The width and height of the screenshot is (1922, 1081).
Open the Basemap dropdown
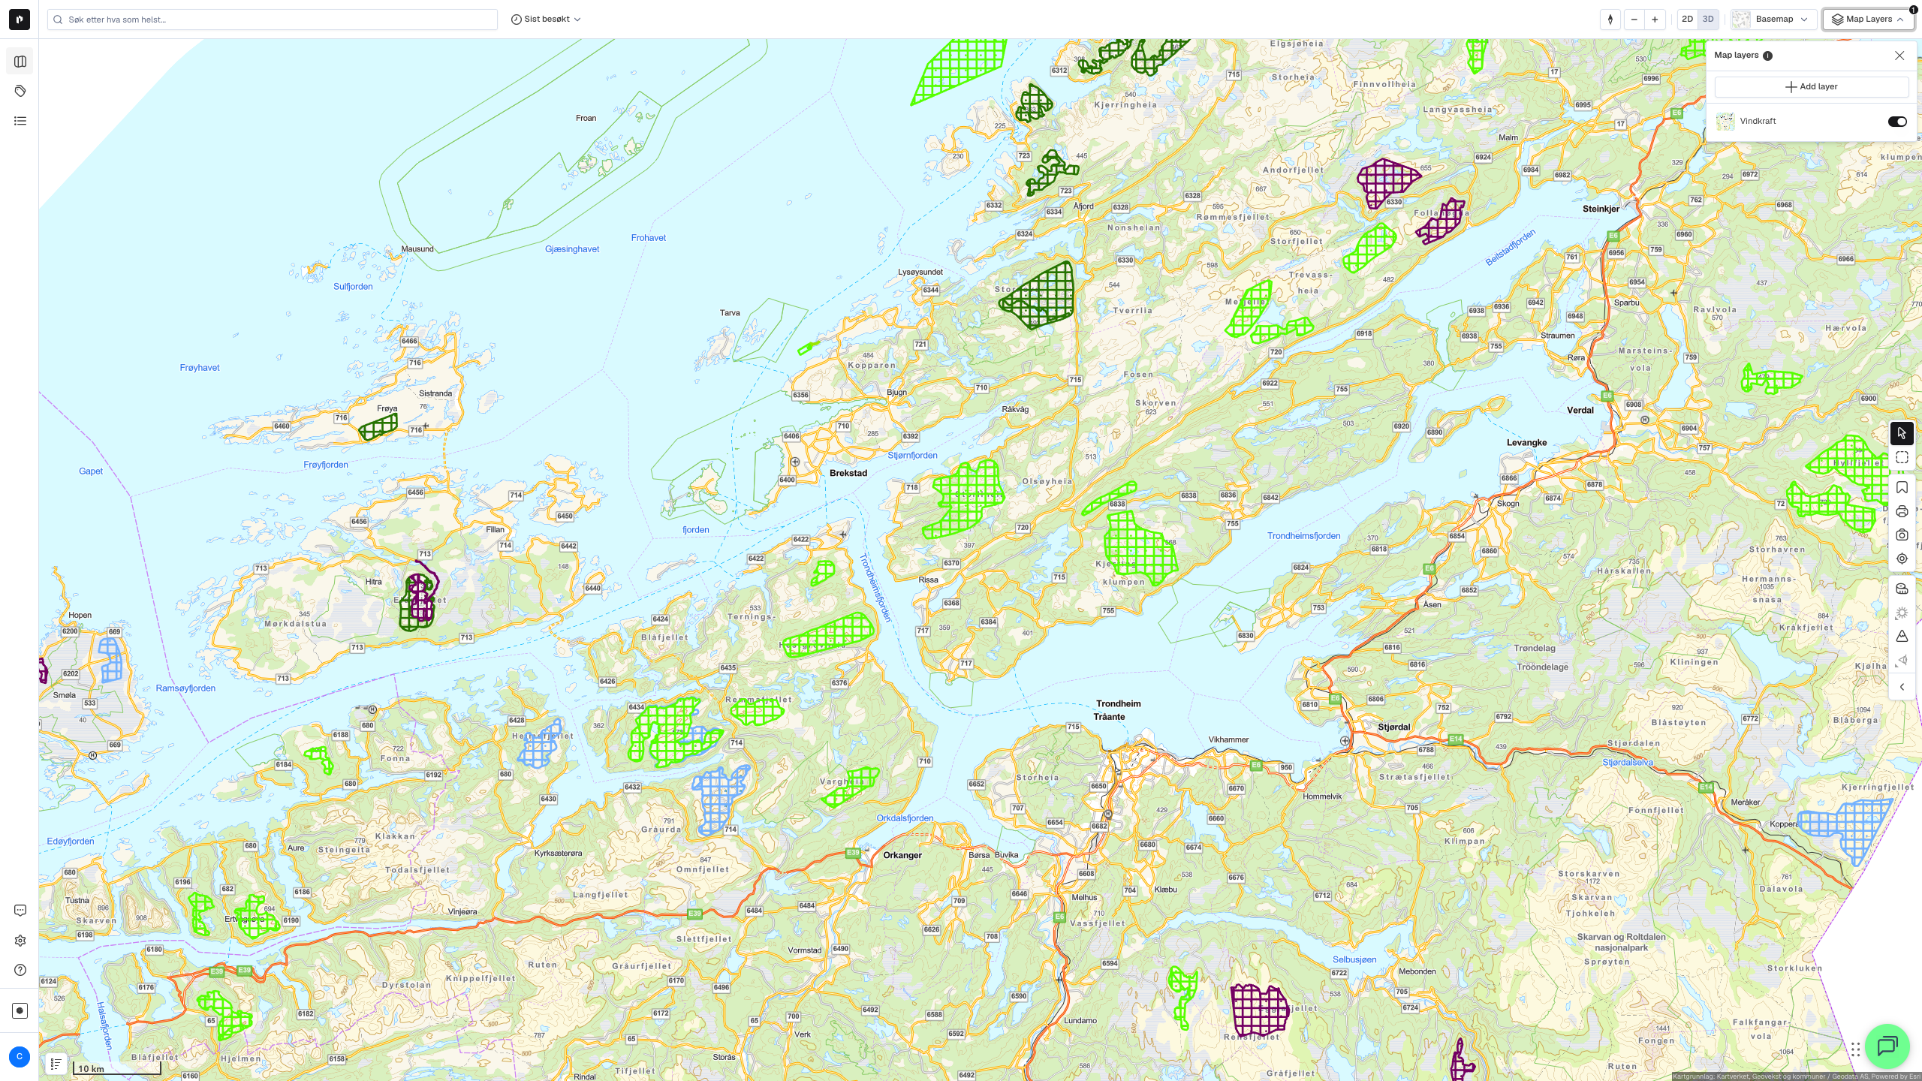tap(1773, 20)
